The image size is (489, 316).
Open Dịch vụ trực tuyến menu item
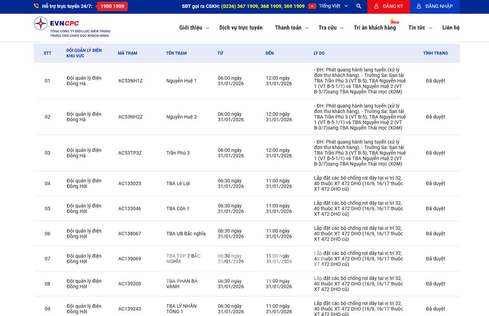point(241,28)
